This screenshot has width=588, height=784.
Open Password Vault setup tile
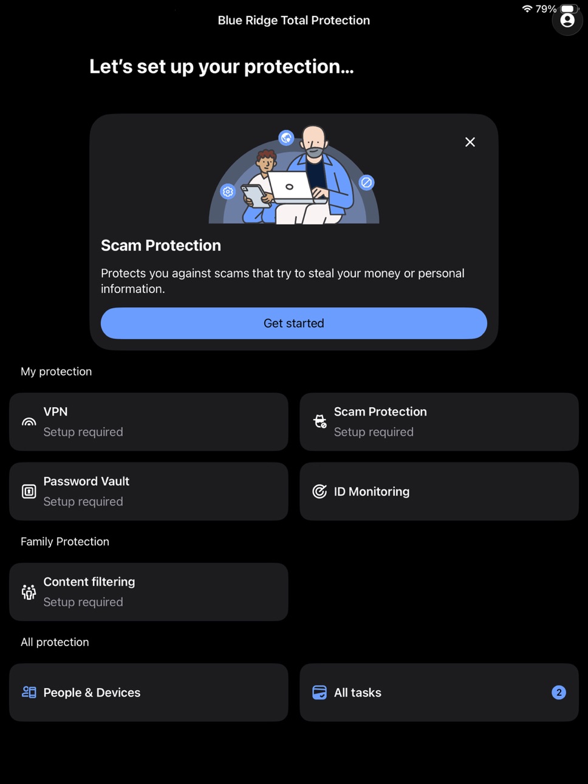[149, 491]
